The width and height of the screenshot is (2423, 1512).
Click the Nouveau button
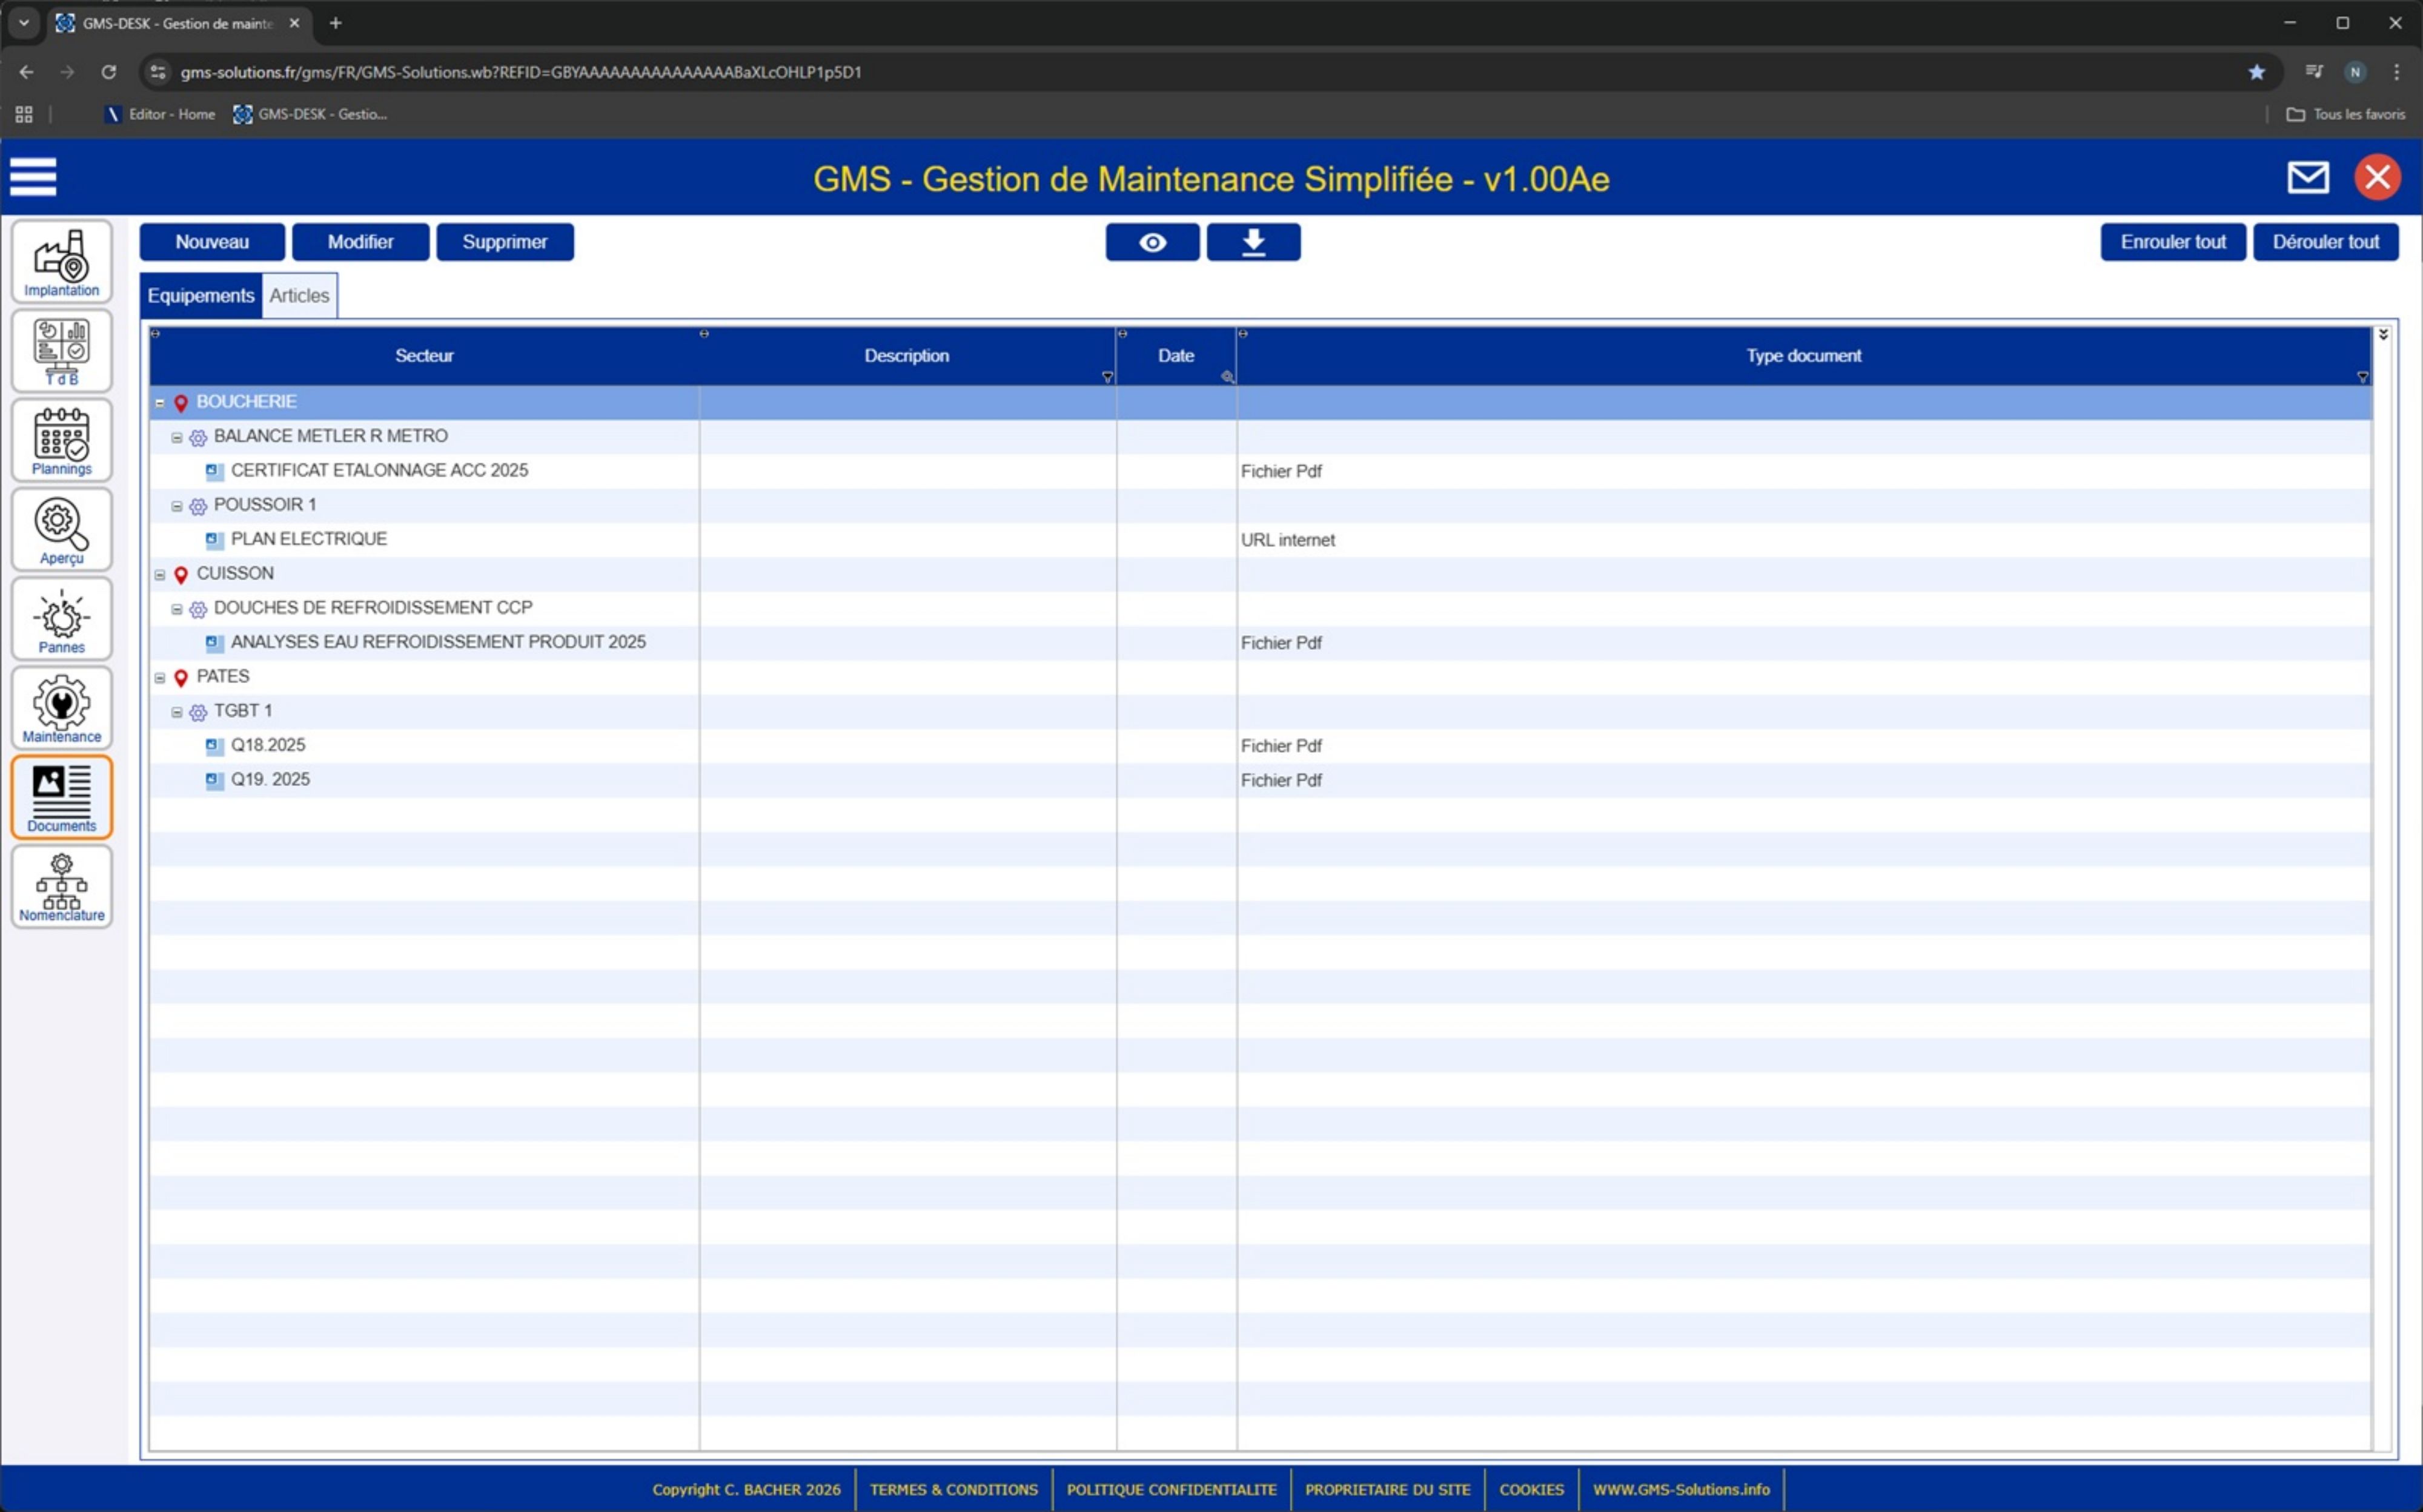point(212,242)
